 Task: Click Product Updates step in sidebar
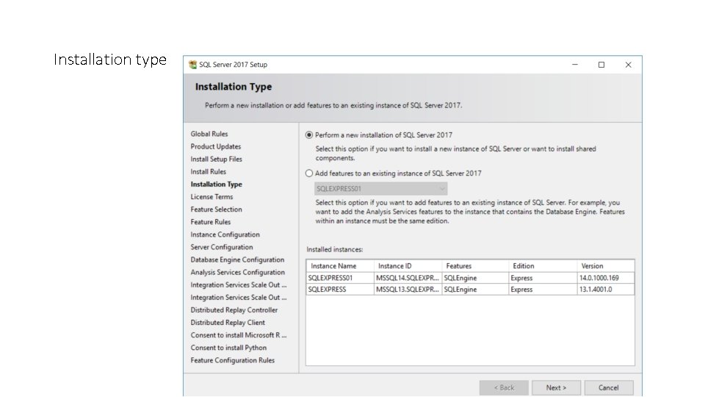(x=216, y=146)
